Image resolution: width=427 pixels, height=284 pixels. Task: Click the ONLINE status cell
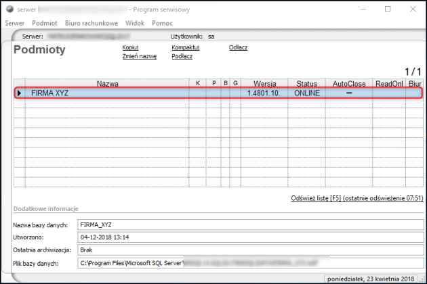click(307, 93)
